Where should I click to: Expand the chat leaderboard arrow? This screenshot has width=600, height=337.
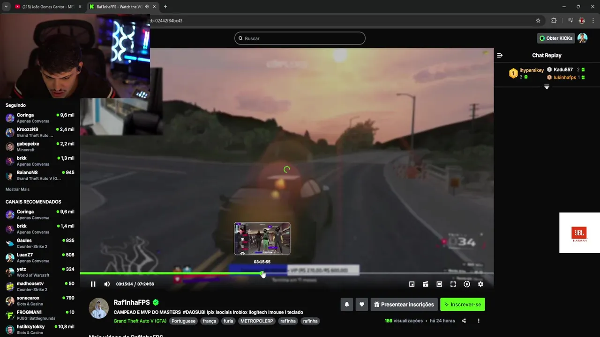[547, 87]
